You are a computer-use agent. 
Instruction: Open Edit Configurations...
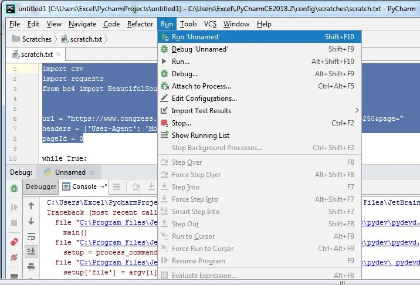tap(259, 99)
